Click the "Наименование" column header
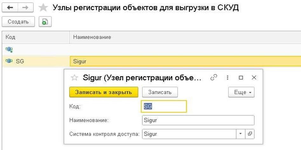This screenshot has height=150, width=301. (x=184, y=37)
